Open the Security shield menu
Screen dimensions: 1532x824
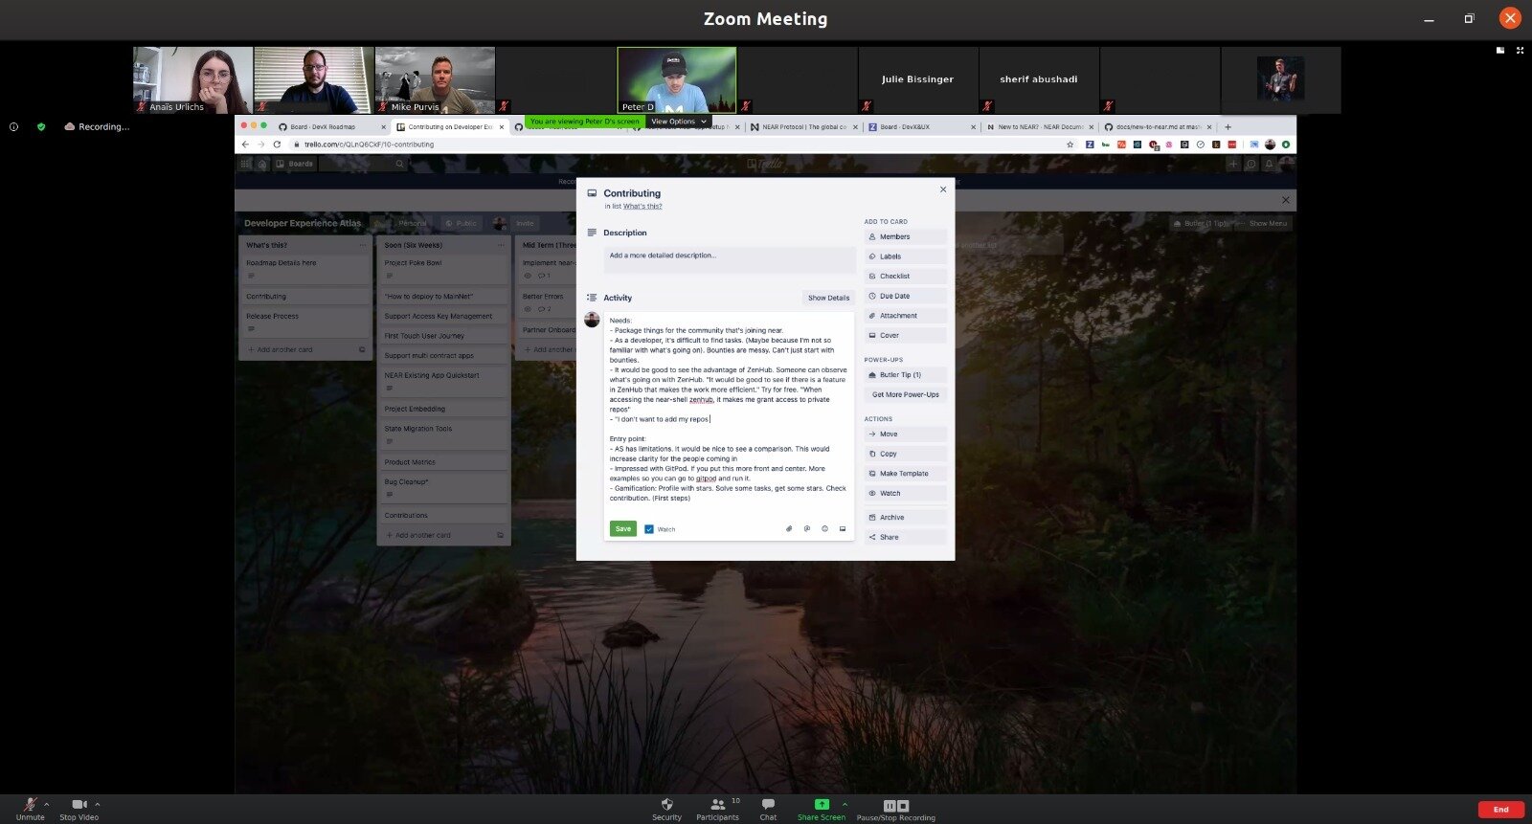click(667, 809)
